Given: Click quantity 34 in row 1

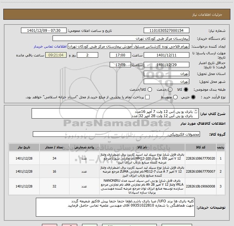Looking at the screenshot, I should pyautogui.click(x=54, y=158).
